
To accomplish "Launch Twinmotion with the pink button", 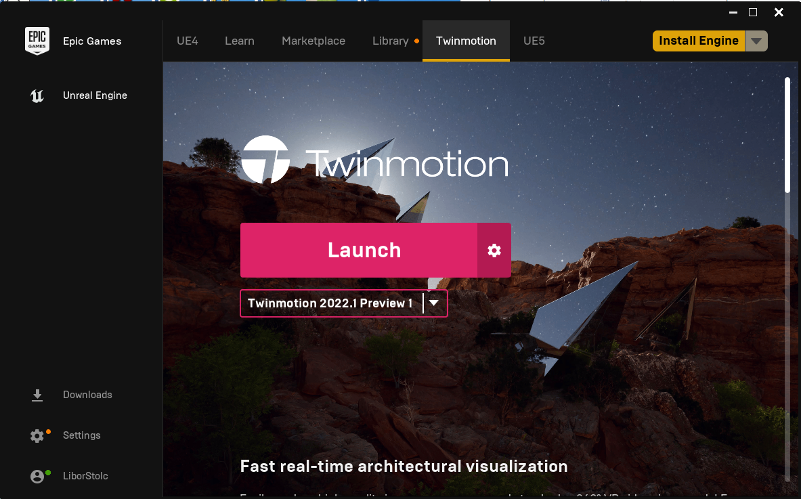I will coord(359,251).
